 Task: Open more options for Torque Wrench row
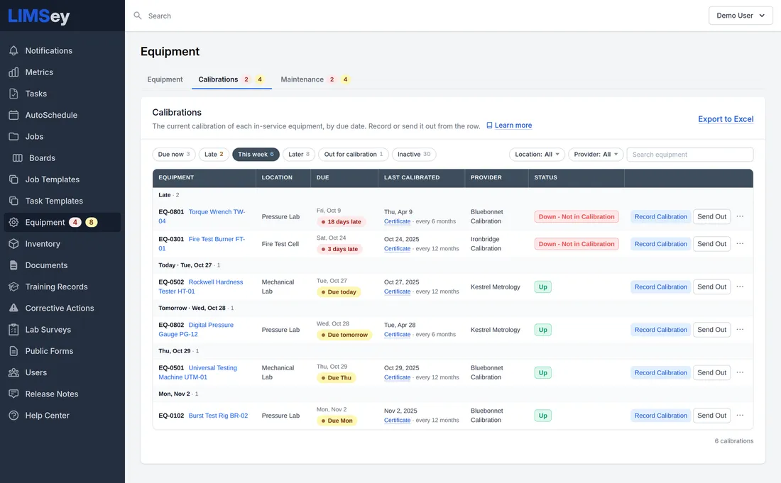(x=740, y=216)
